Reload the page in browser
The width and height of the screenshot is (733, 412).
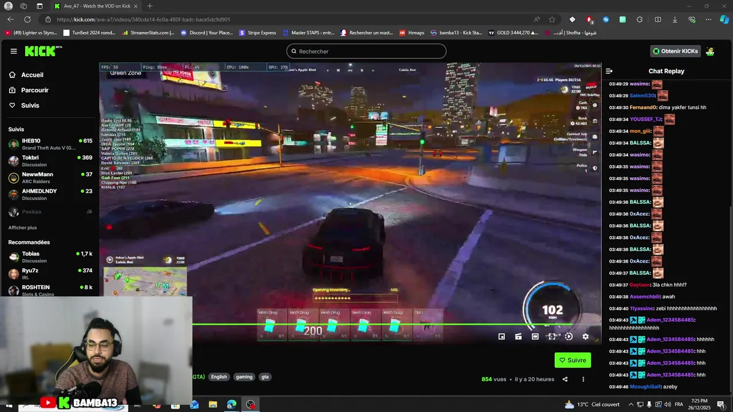click(x=27, y=19)
